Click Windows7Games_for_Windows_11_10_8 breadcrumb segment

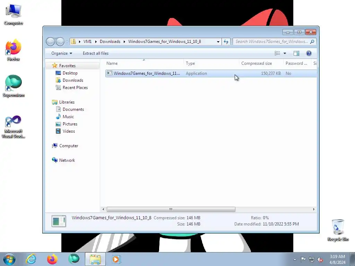165,42
